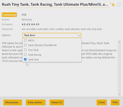This screenshot has height=107, width=123.
Task: Close the preset dialog
Action: point(102,102)
